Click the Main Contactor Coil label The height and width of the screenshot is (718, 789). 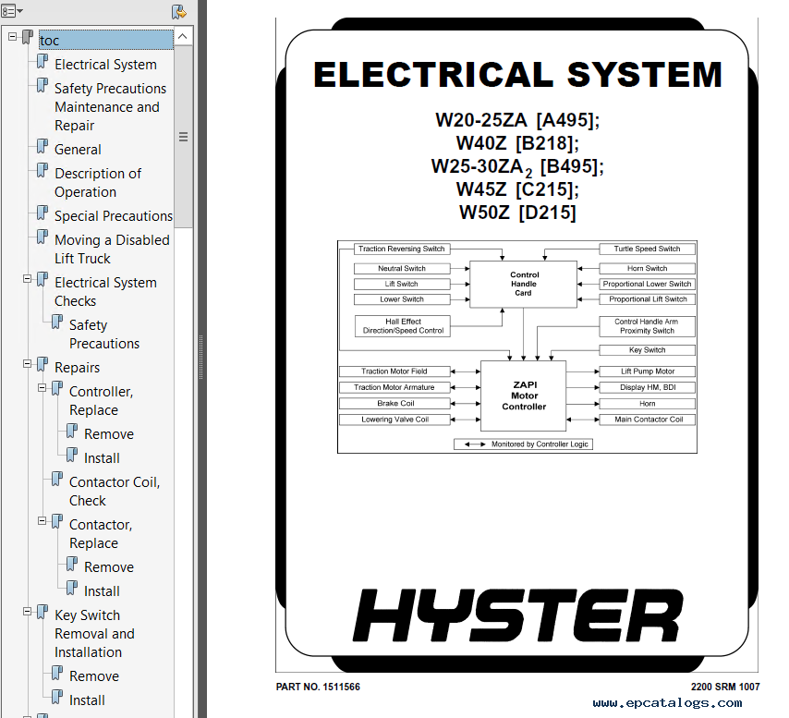(647, 420)
